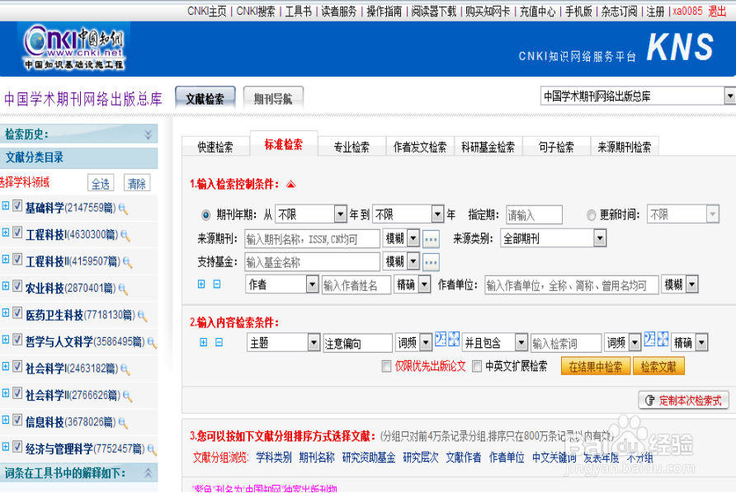This screenshot has width=736, height=493.
Task: Click the red collapse triangle beside 输入检索控制条件
Action: tap(291, 185)
